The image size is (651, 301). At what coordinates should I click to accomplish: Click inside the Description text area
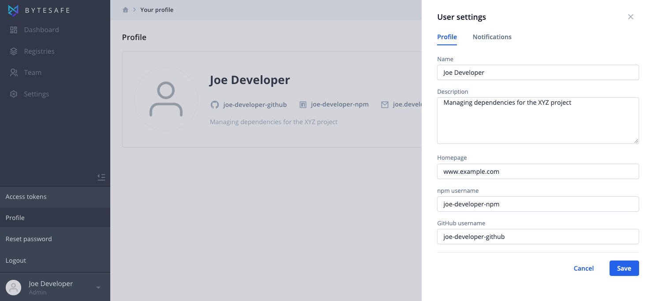538,121
